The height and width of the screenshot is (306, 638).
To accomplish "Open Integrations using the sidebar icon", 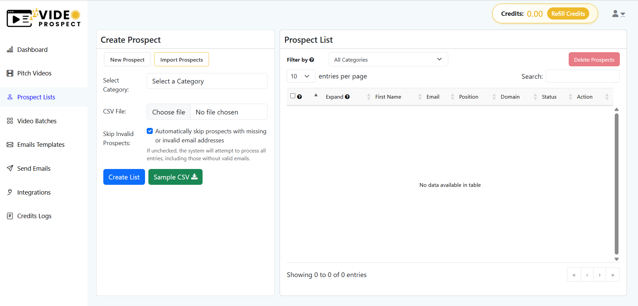I will 10,192.
